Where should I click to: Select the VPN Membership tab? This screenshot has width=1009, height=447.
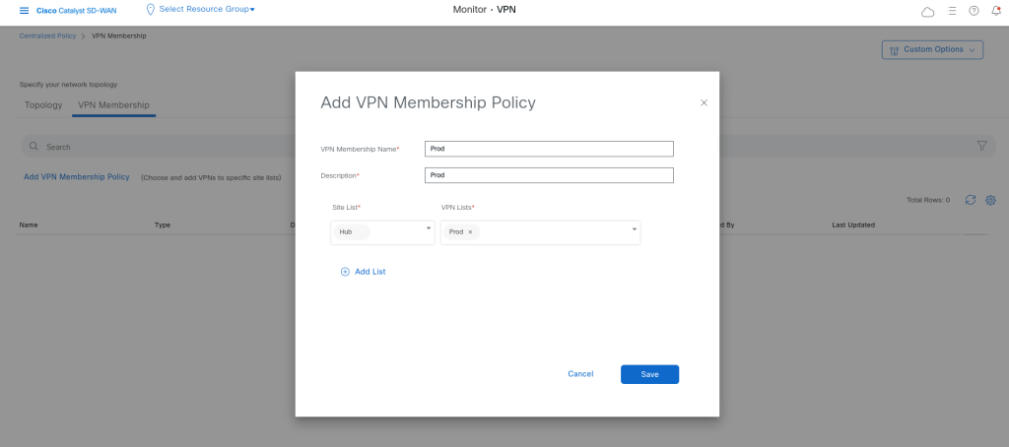(113, 105)
